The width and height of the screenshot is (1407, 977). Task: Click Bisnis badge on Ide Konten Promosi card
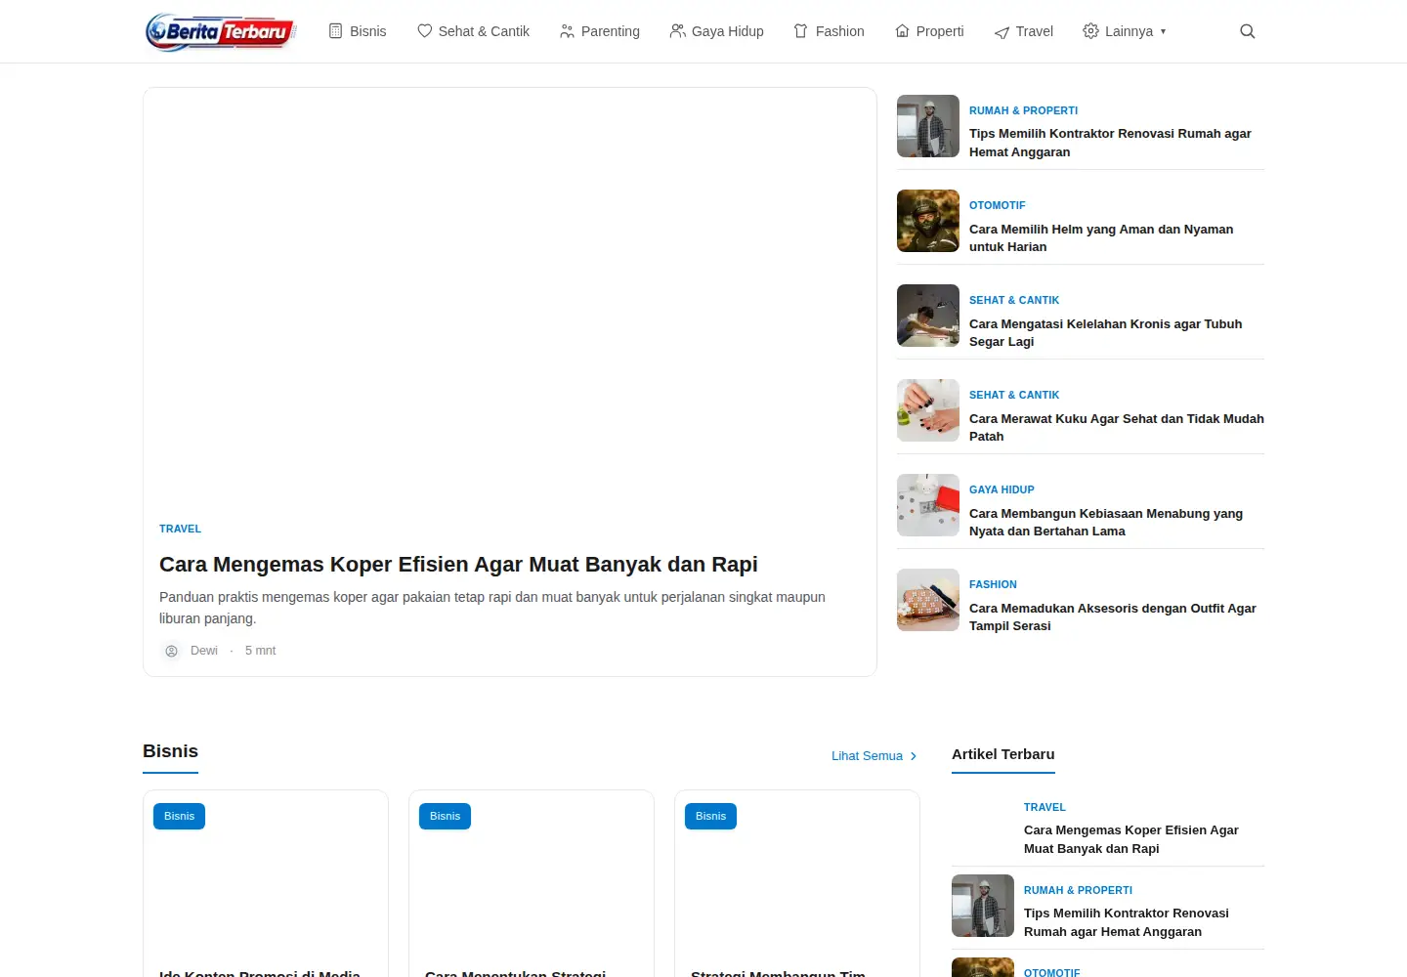click(179, 816)
